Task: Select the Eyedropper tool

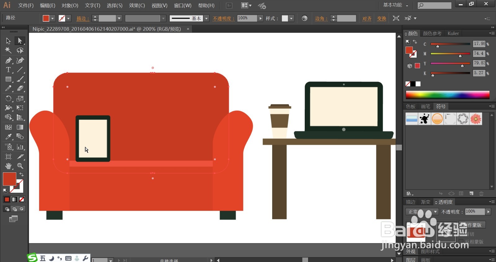Action: tap(8, 137)
